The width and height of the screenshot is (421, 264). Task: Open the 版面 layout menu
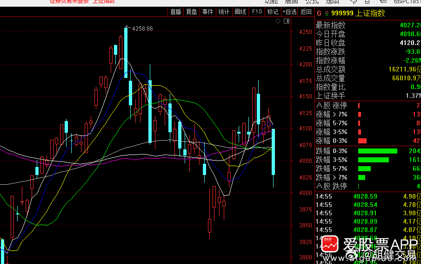tap(292, 2)
